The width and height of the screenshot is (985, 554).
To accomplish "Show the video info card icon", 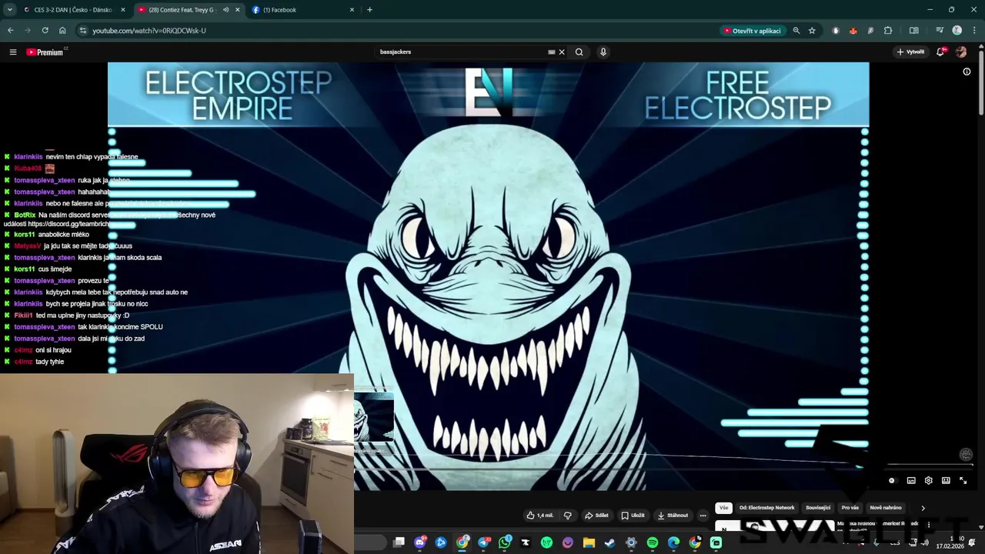I will (967, 72).
